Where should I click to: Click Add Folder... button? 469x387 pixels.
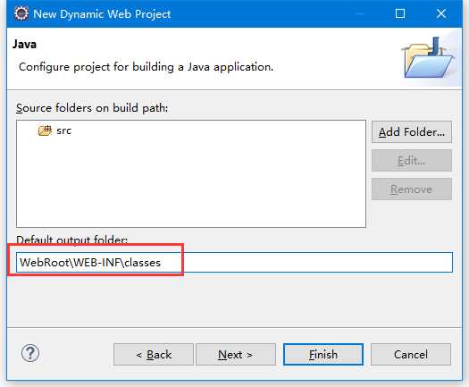point(412,132)
